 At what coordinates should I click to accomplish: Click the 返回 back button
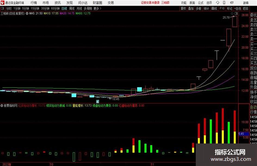click(x=246, y=8)
